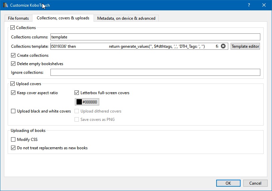Enable the Modify CSS option
Image resolution: width=272 pixels, height=191 pixels.
coord(13,139)
